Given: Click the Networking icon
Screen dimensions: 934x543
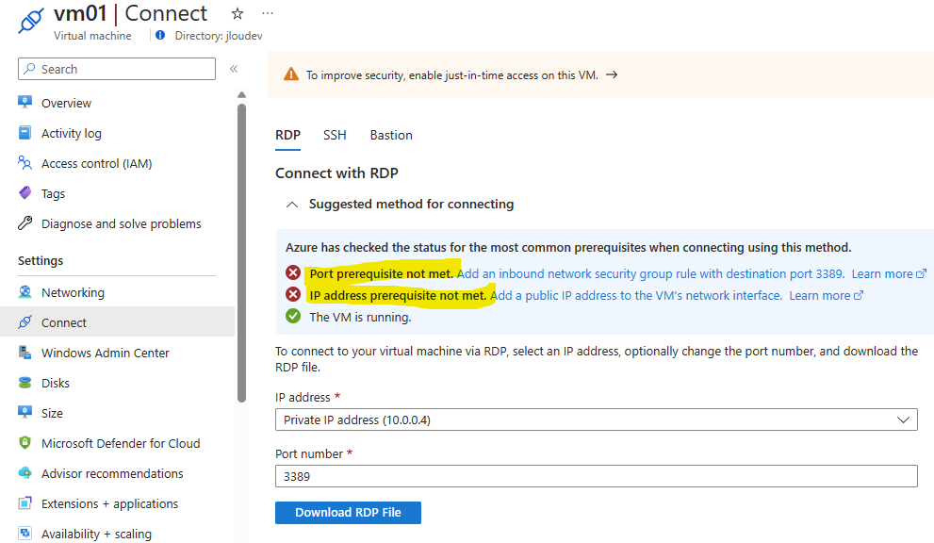Looking at the screenshot, I should (x=25, y=292).
